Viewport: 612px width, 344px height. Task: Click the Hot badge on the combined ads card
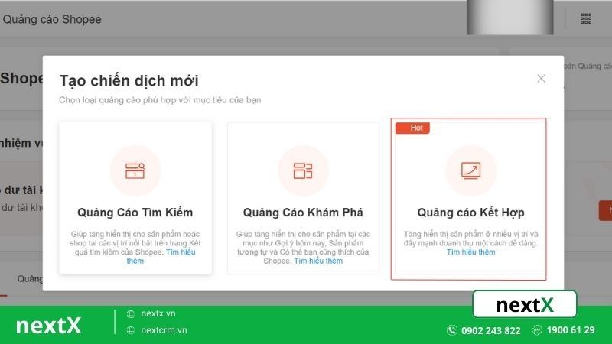(415, 128)
